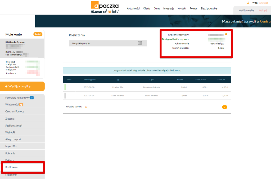271x179 pixels.
Task: Click the apaczka logo
Action: pyautogui.click(x=105, y=7)
